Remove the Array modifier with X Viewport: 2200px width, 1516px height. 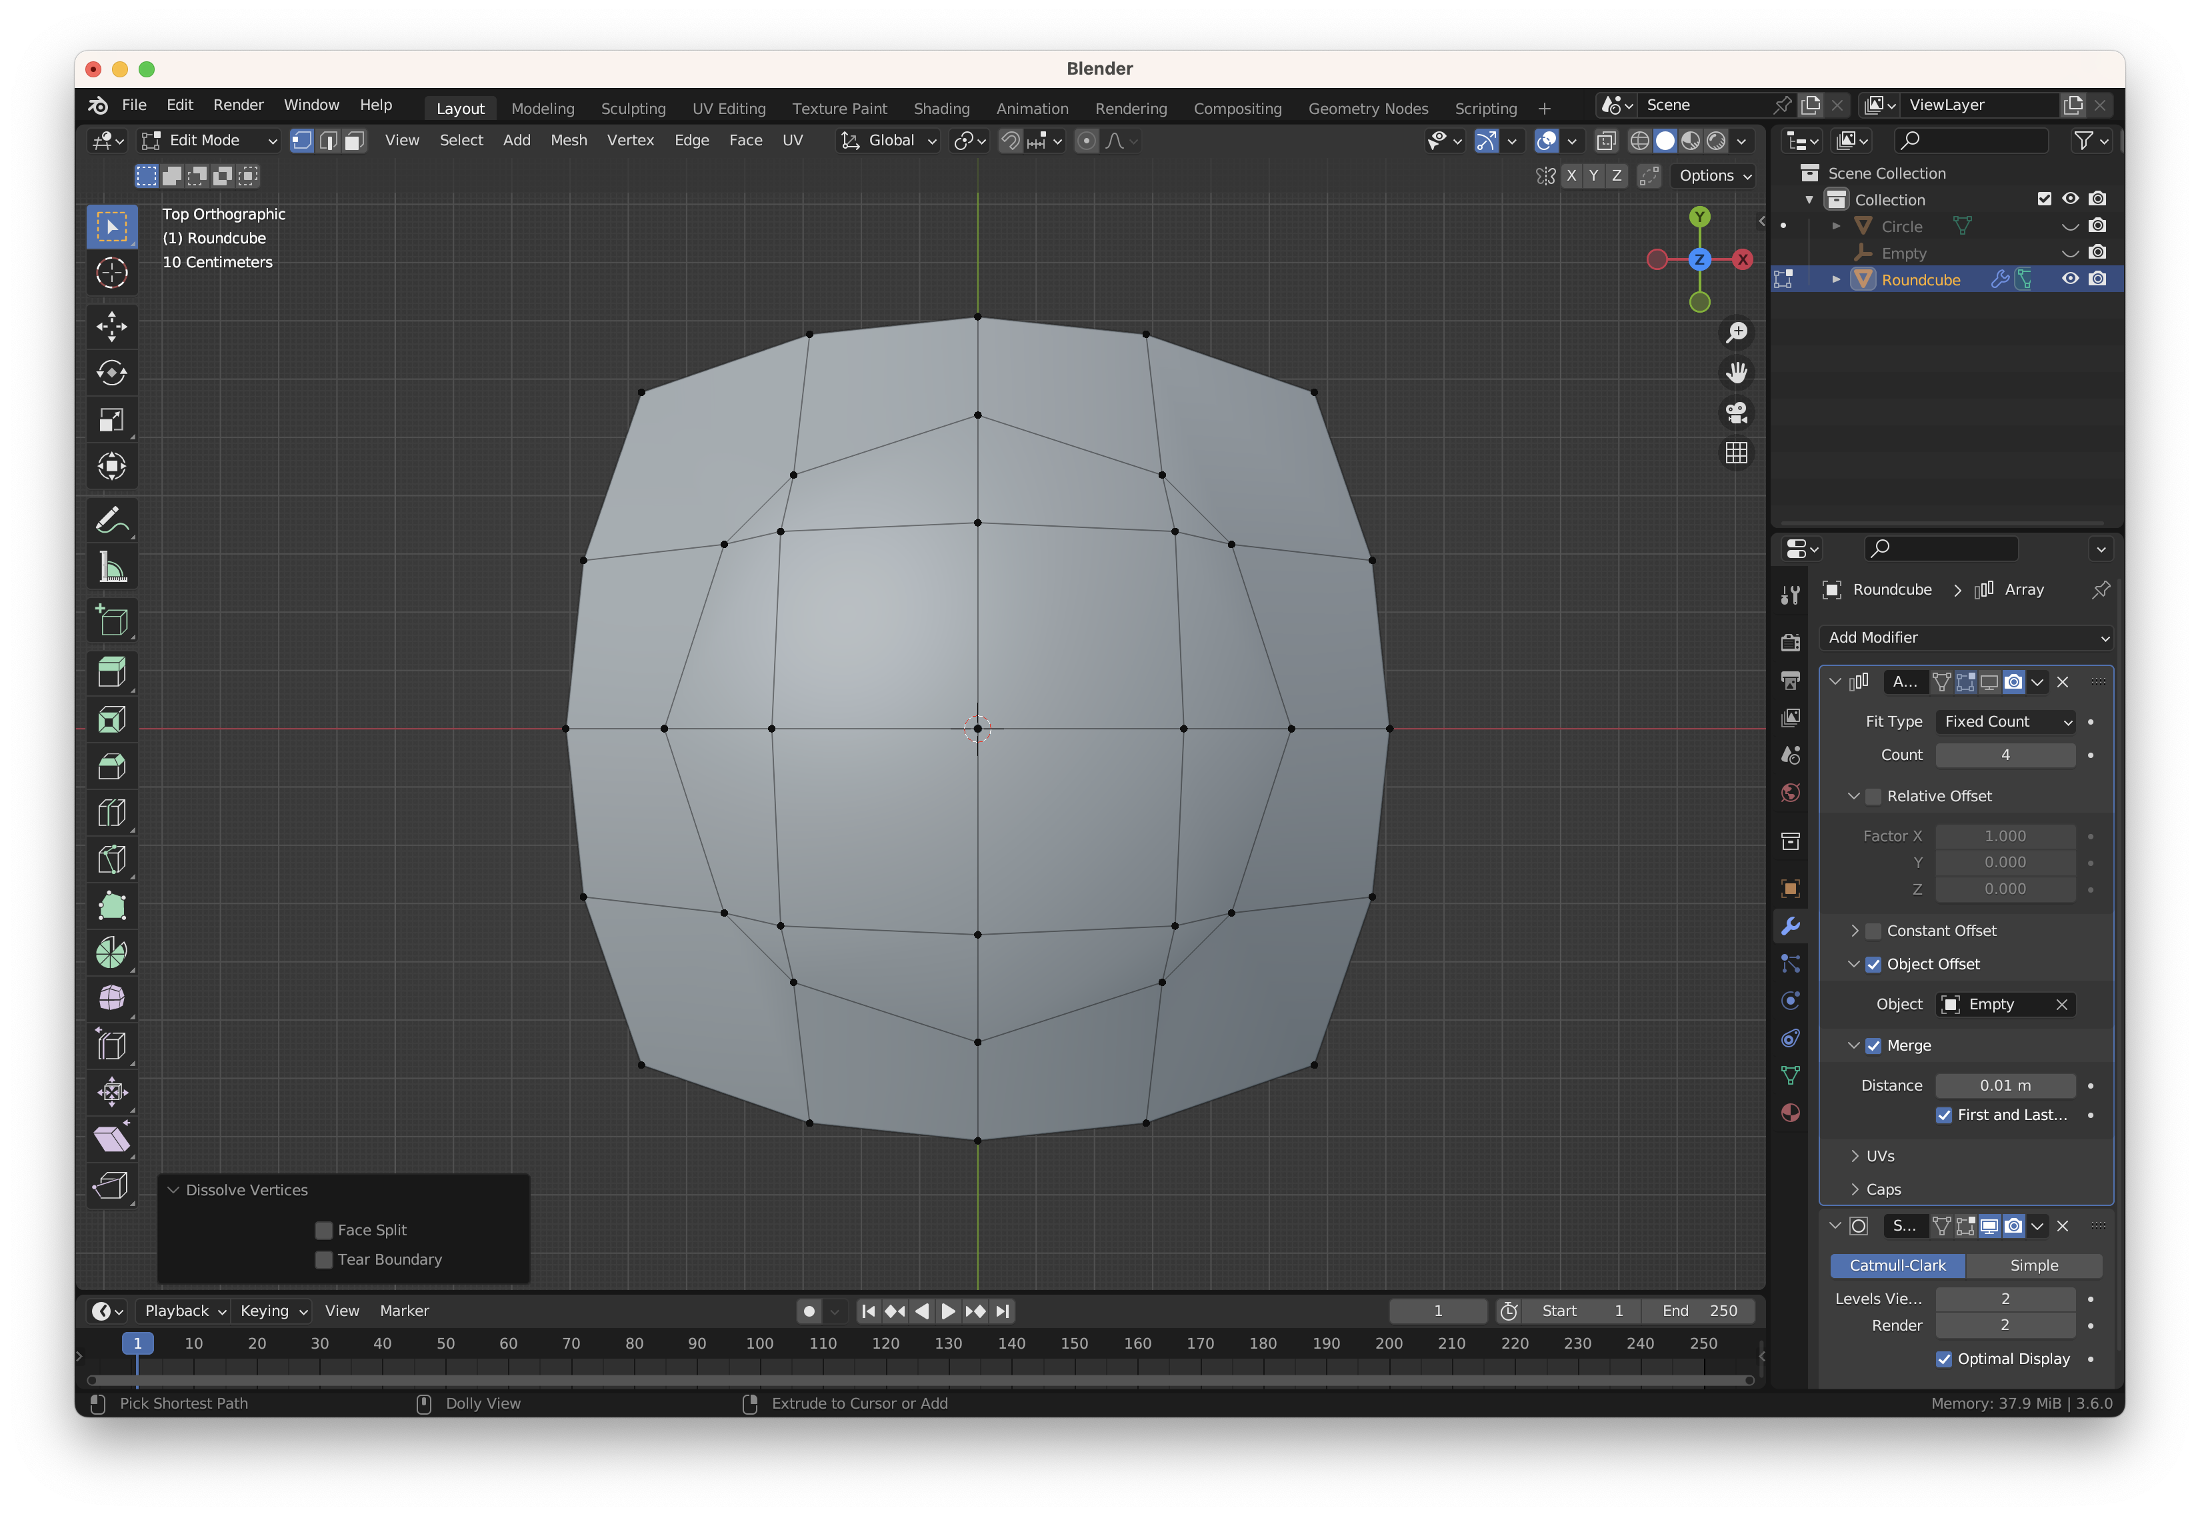coord(2062,682)
